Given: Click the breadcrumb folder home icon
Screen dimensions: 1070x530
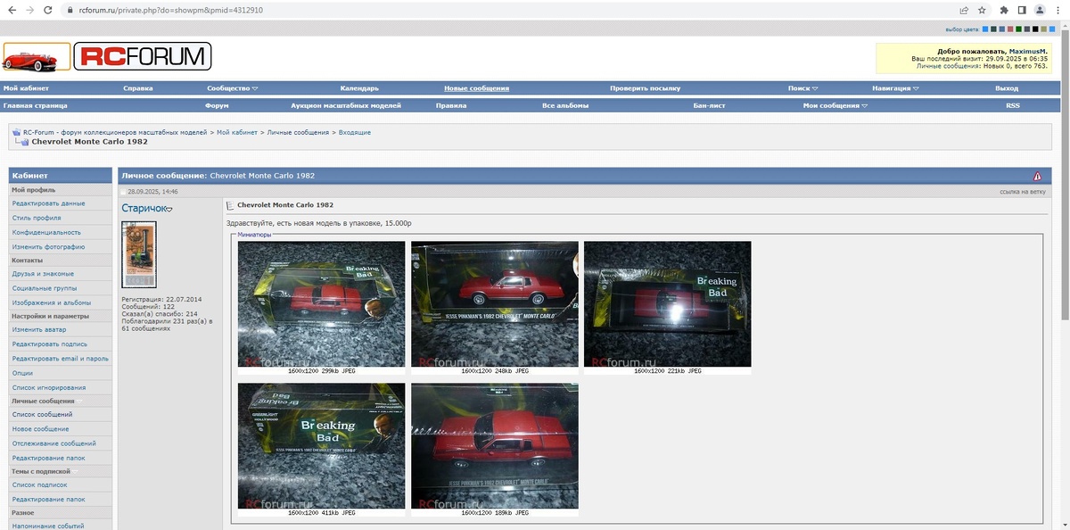Looking at the screenshot, I should point(16,132).
